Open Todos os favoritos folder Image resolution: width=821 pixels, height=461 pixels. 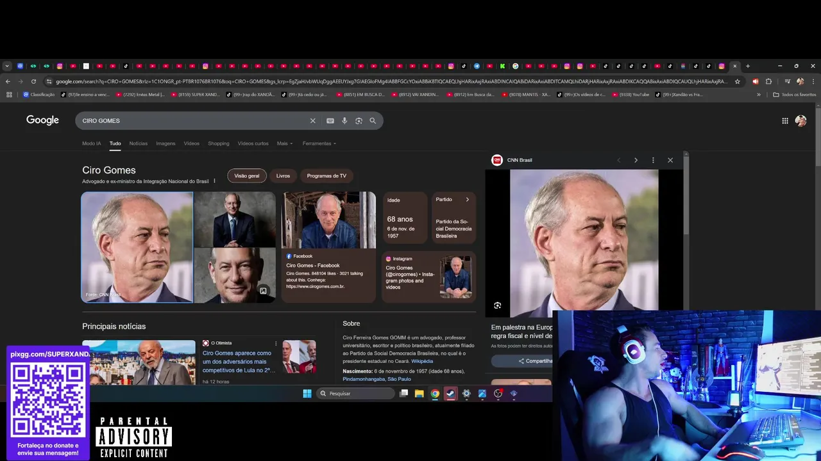pyautogui.click(x=795, y=95)
